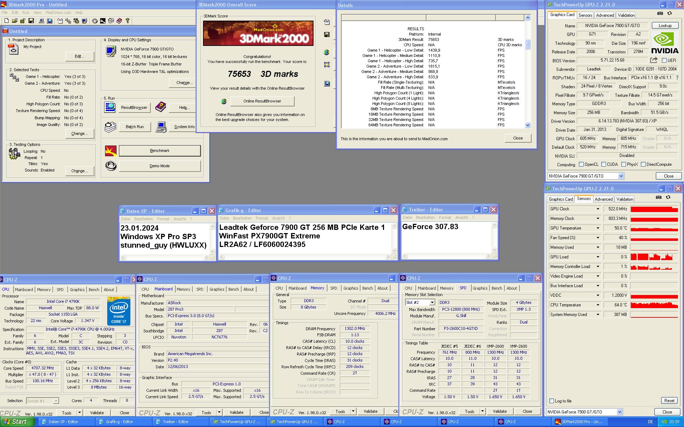
Task: Click the Details window scrollbar thumb
Action: pyautogui.click(x=528, y=44)
